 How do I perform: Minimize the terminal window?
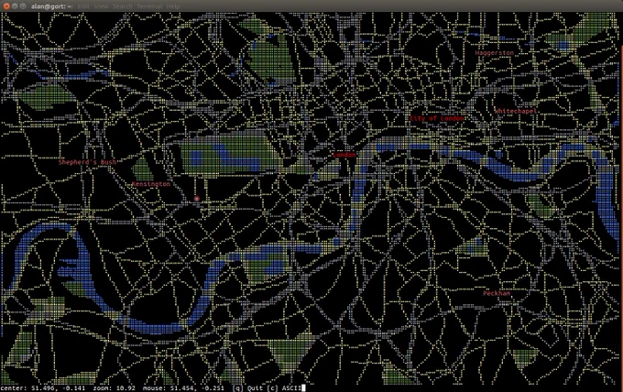15,6
